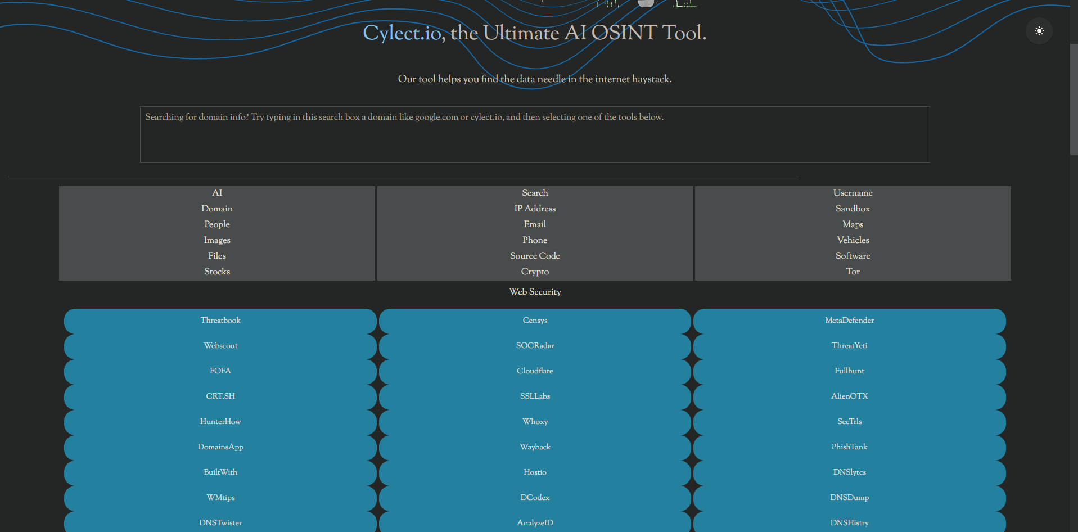This screenshot has height=532, width=1078.
Task: Select the Sandbox category
Action: click(853, 209)
